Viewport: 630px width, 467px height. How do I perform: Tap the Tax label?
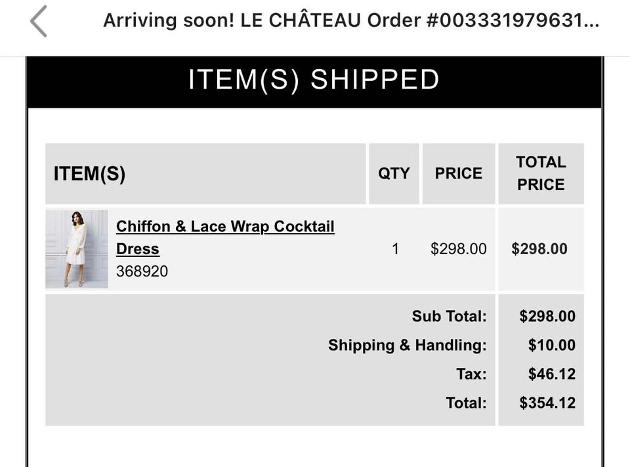(471, 374)
